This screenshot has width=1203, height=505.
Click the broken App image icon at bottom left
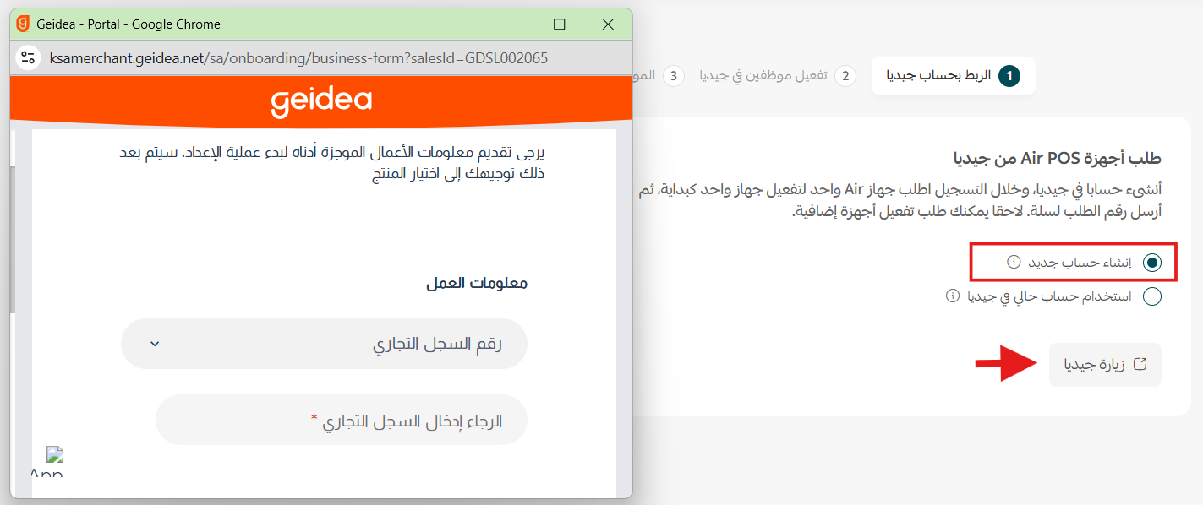point(52,456)
